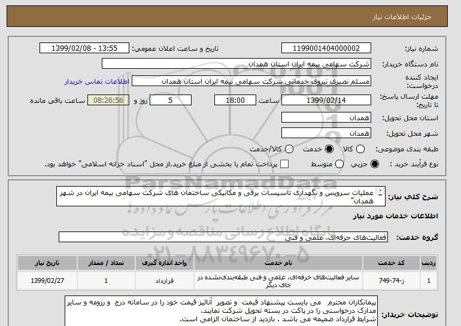Choose متوسط purchase process type
The width and height of the screenshot is (461, 326).
tap(339, 164)
